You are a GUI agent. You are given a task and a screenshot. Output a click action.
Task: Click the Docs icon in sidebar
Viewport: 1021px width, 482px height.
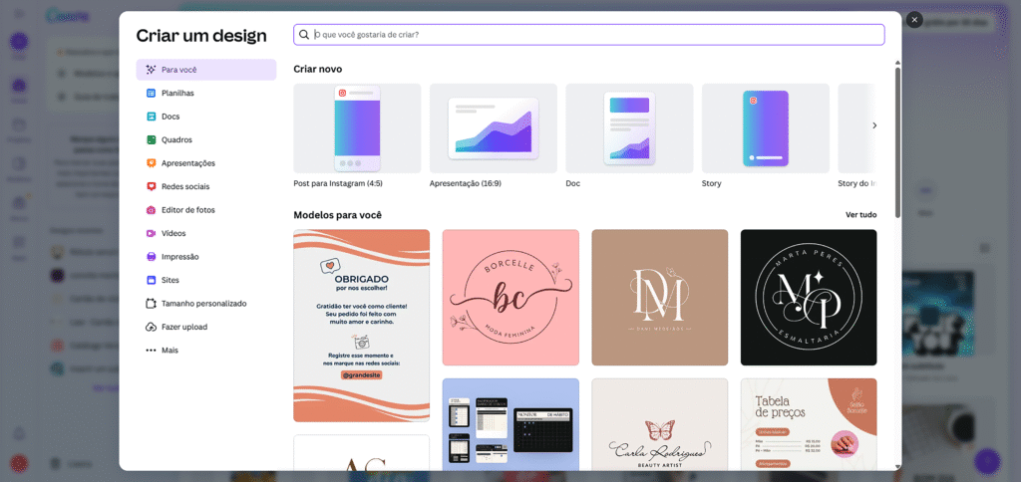pyautogui.click(x=151, y=117)
